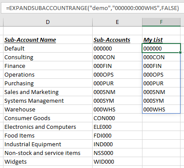Select 000SNM in the Sub-Accounts column
Viewport: 184px width, 168px height.
pyautogui.click(x=117, y=92)
